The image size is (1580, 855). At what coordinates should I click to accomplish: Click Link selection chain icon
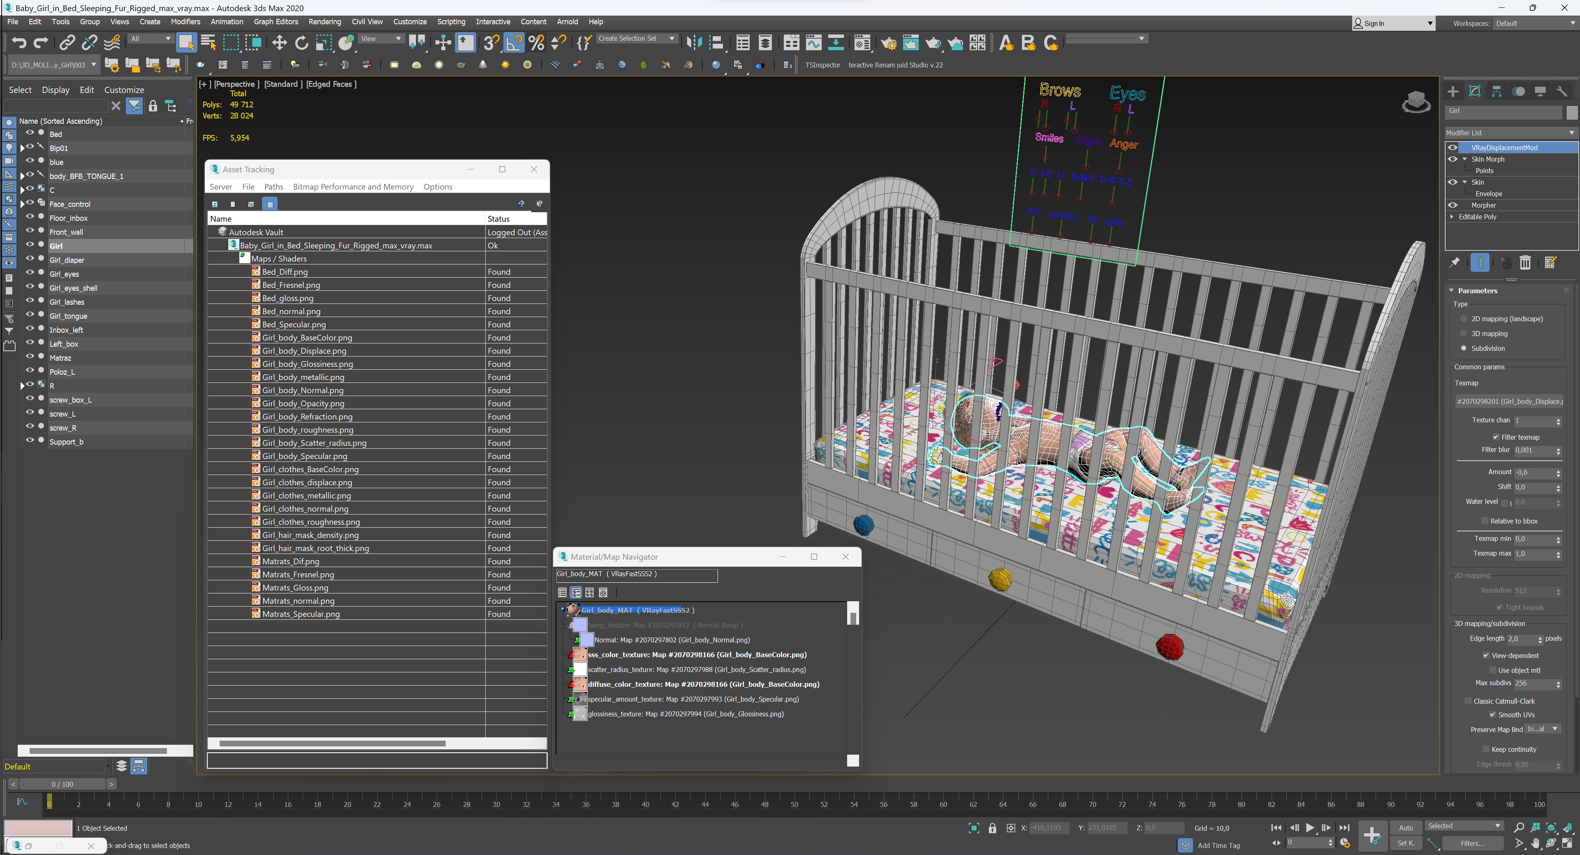[67, 42]
